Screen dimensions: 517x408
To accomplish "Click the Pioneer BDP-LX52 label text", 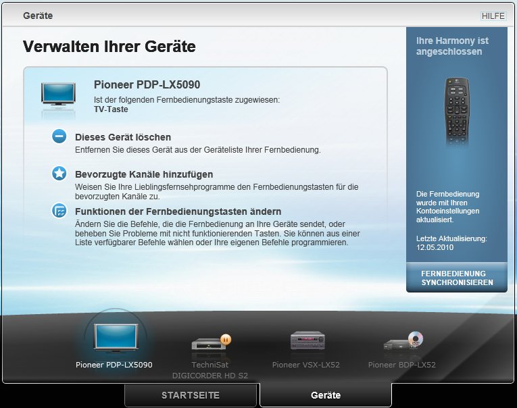I will coord(402,365).
